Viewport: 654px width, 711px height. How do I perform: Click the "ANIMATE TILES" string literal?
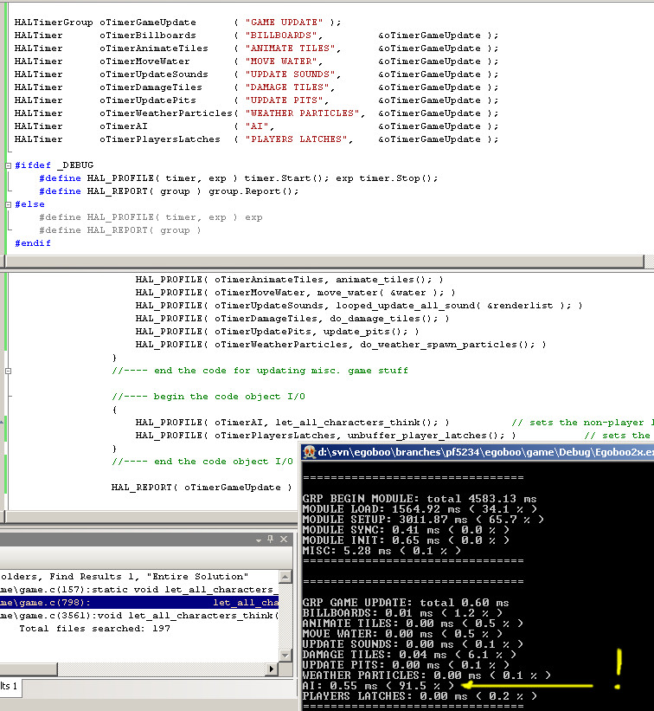pyautogui.click(x=292, y=48)
